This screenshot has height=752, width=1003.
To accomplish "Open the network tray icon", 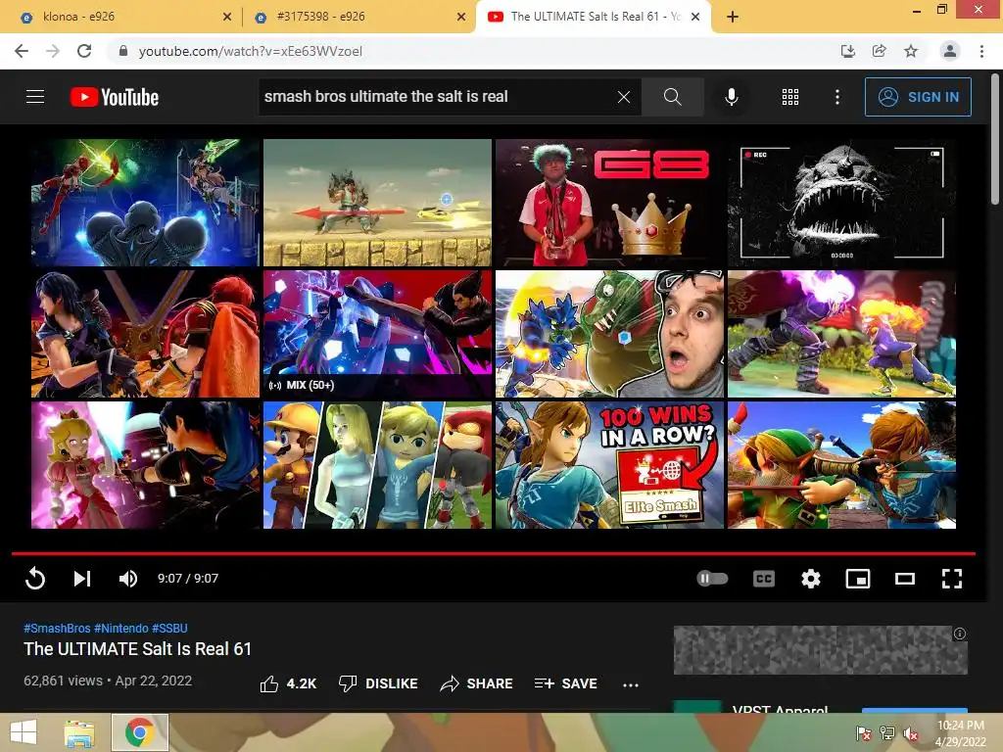I will tap(887, 733).
